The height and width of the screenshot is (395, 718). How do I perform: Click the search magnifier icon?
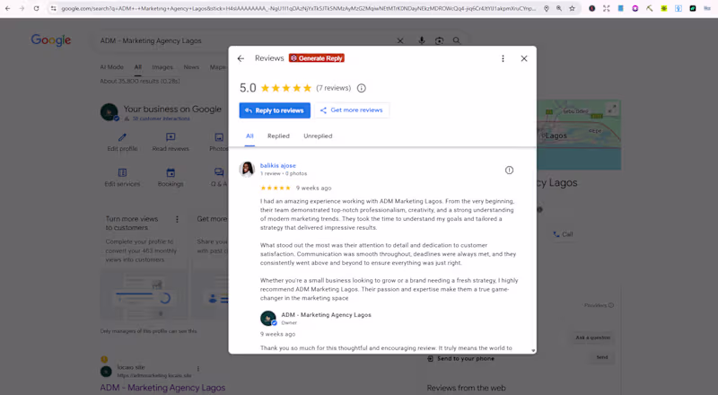[x=457, y=40]
